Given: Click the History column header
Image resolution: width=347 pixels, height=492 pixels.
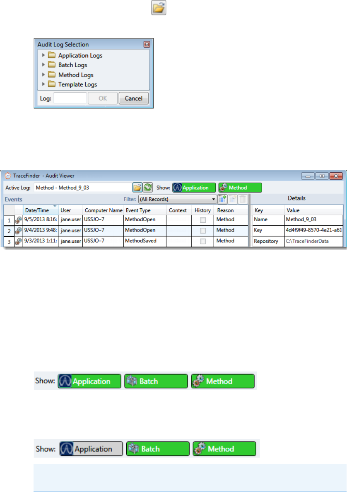Looking at the screenshot, I should [202, 210].
